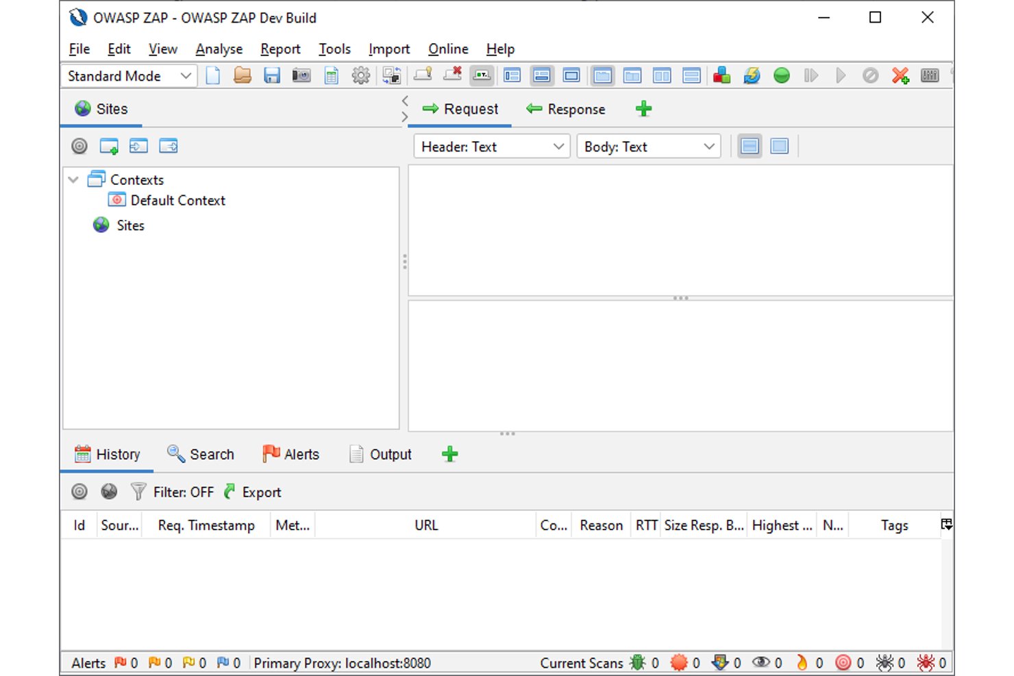
Task: Open Manage Add-ons colored blocks icon
Action: [721, 75]
